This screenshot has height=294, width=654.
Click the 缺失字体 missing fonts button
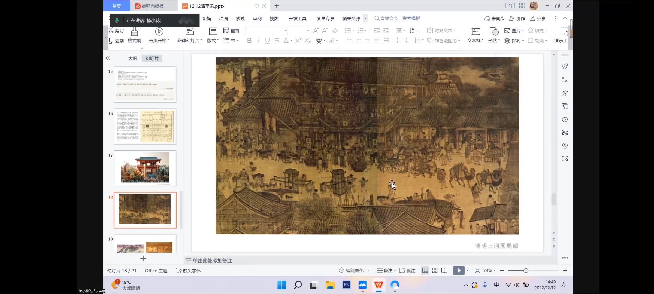point(189,271)
